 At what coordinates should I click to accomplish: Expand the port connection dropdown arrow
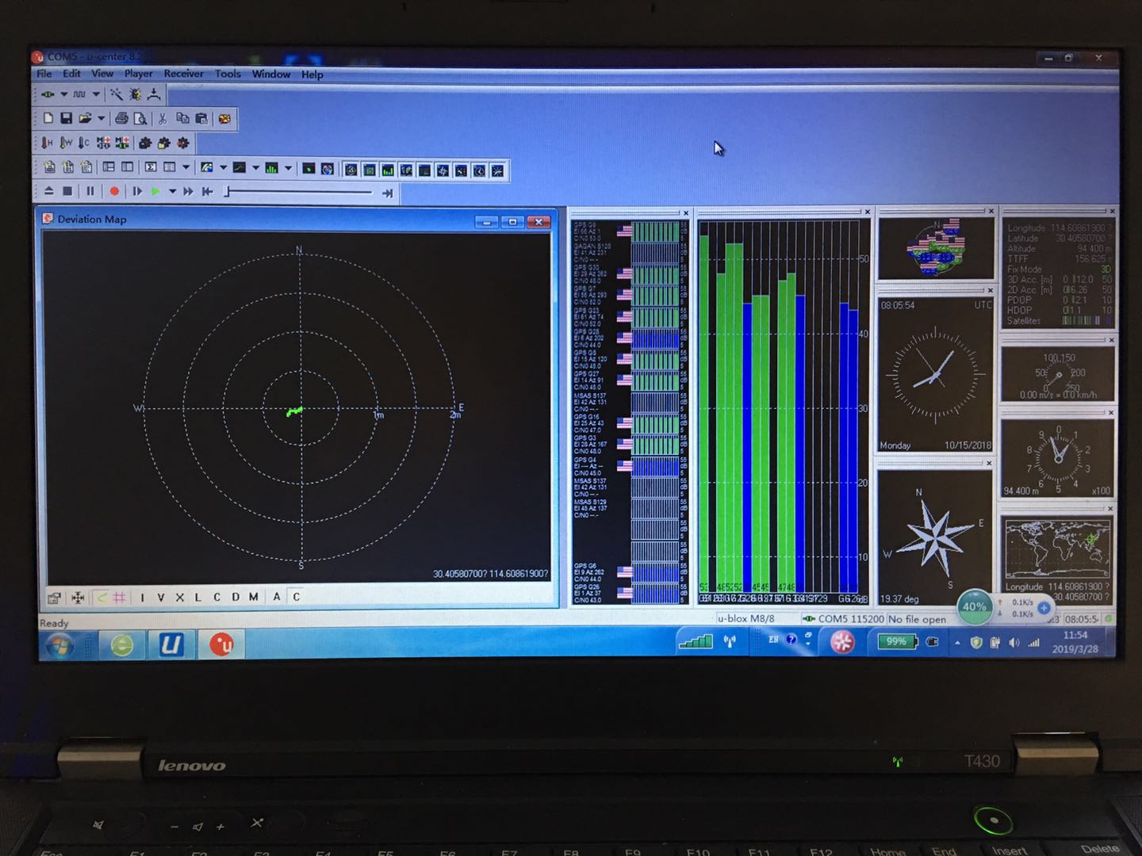[x=63, y=94]
